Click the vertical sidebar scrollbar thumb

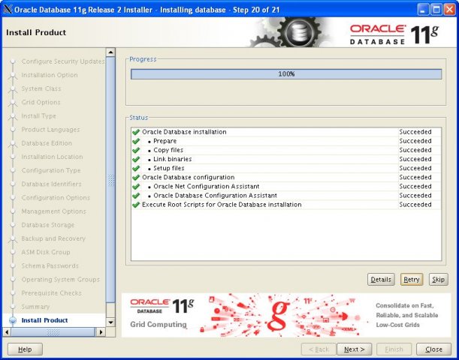click(x=110, y=180)
